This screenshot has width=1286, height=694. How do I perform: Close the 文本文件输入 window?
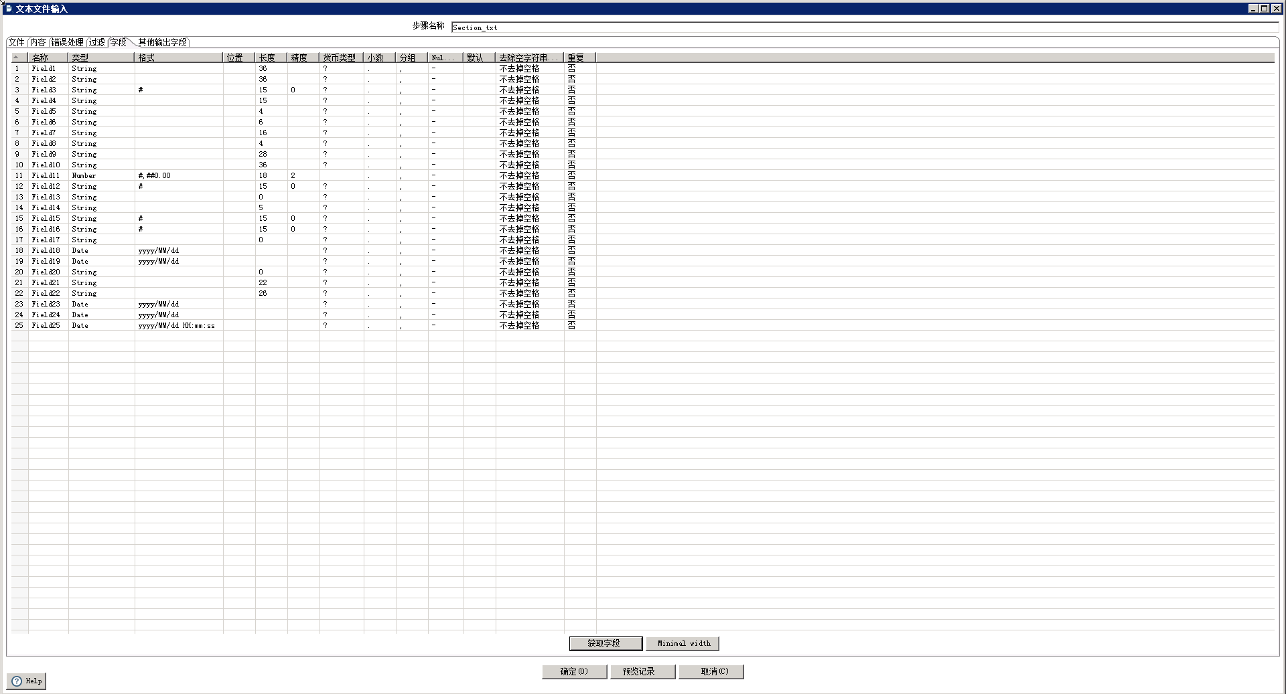[x=1276, y=8]
